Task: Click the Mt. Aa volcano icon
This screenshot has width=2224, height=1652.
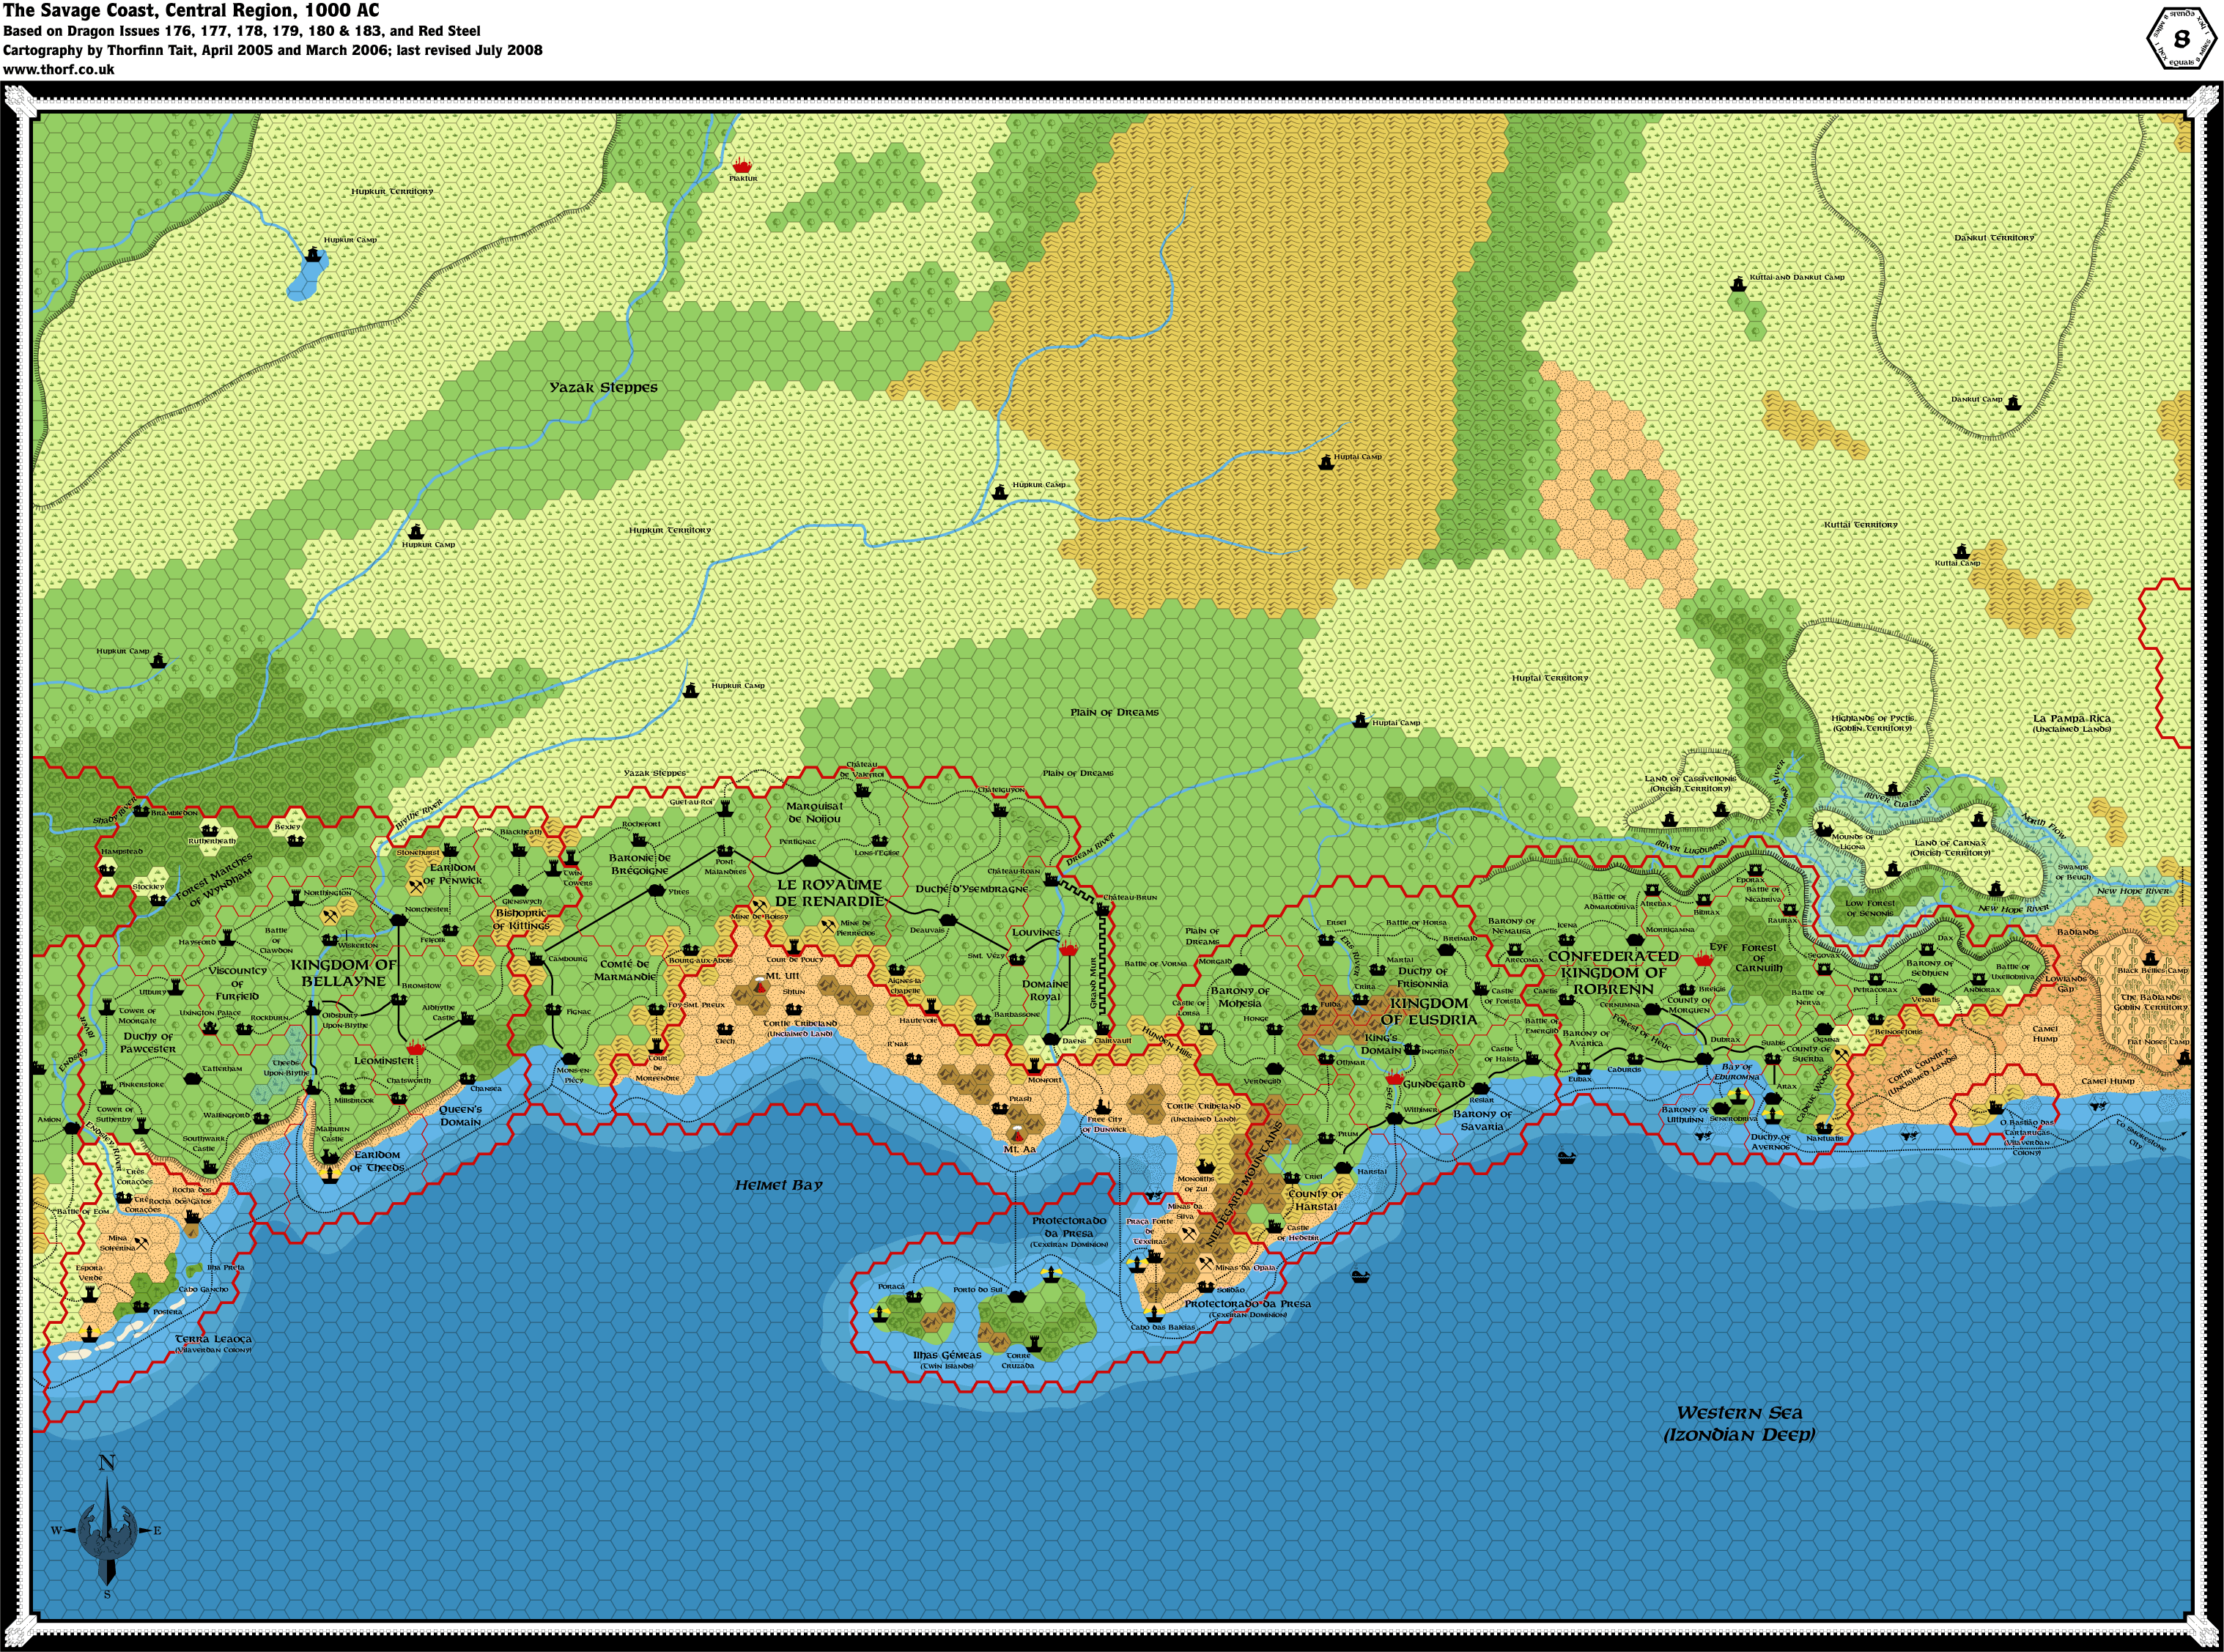Action: point(1018,1135)
